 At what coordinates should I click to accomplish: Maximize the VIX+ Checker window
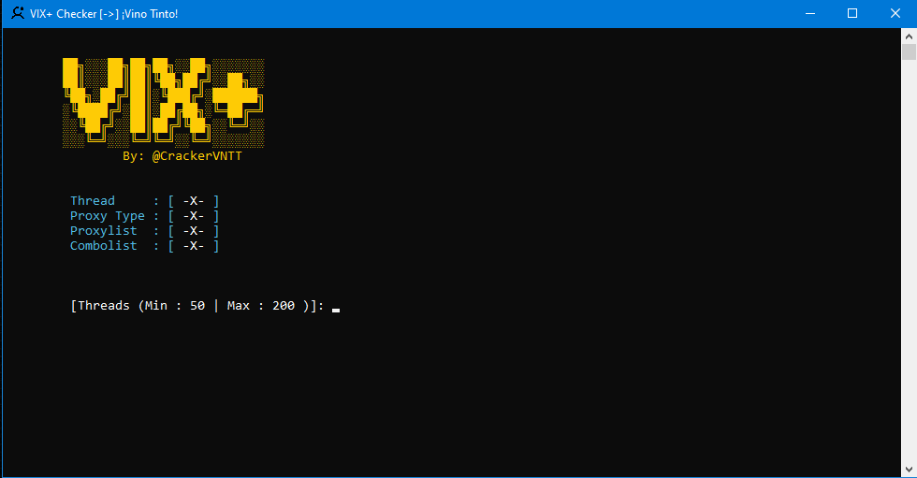[852, 13]
